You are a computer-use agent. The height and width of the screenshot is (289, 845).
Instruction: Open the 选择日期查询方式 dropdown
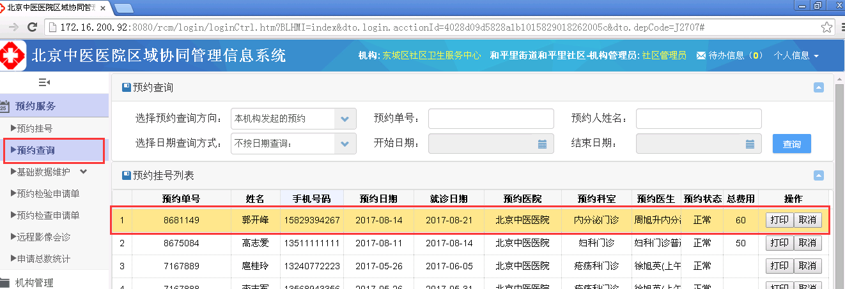point(345,144)
